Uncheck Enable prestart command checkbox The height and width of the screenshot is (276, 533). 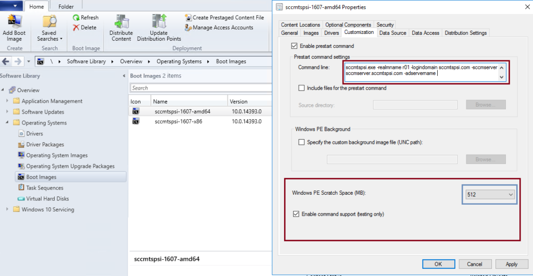click(295, 46)
